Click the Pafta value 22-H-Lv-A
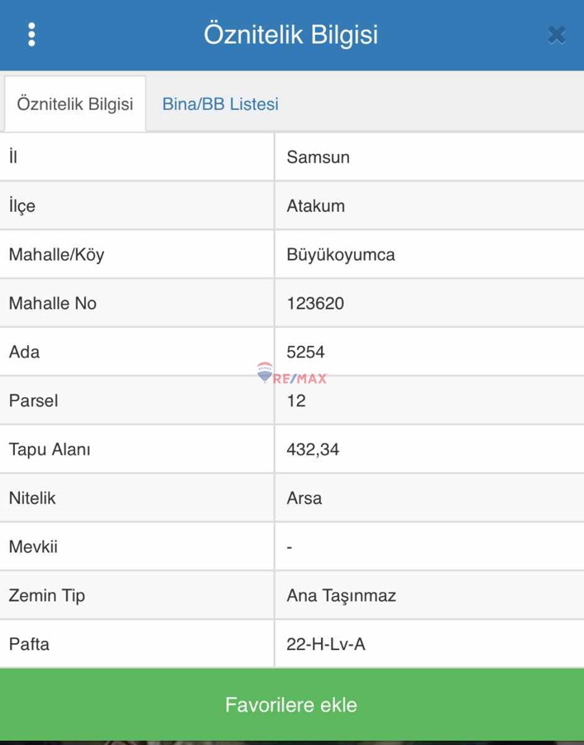This screenshot has width=584, height=745. coord(325,644)
